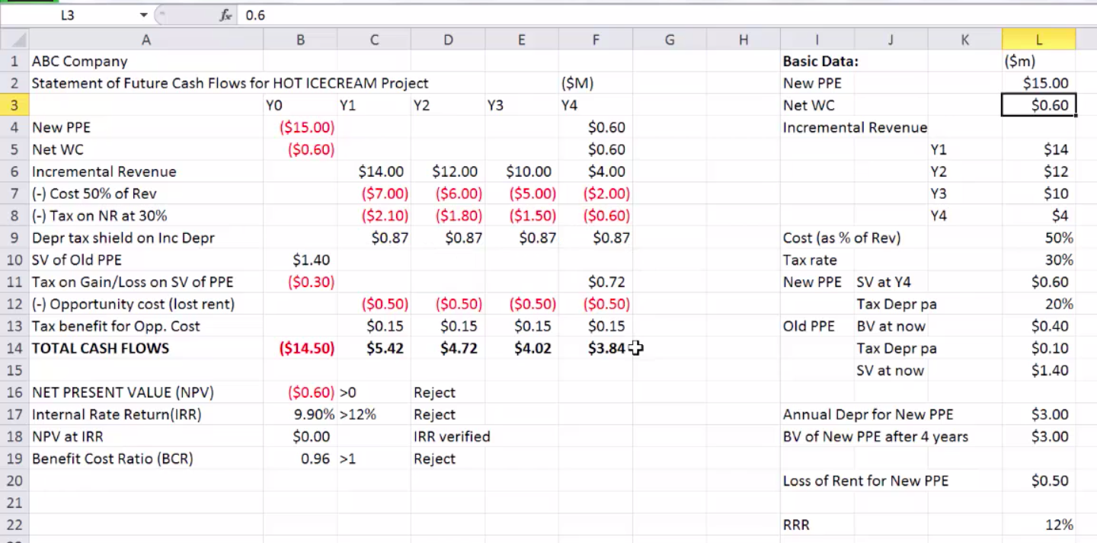Screen dimensions: 1097x543
Task: Select row header 14
Action: click(14, 348)
